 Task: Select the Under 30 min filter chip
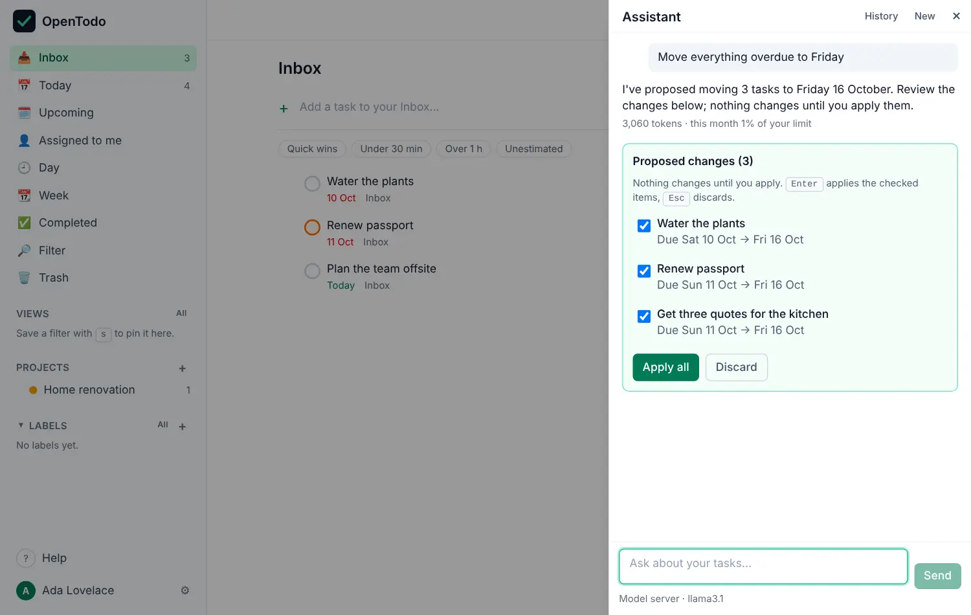pyautogui.click(x=391, y=149)
